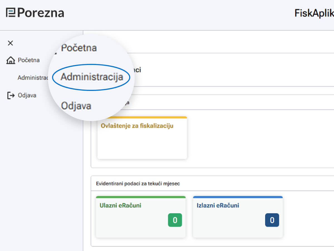This screenshot has height=251, width=334.
Task: Click the green zero badge on Ulazni eRačuni
Action: pos(175,220)
